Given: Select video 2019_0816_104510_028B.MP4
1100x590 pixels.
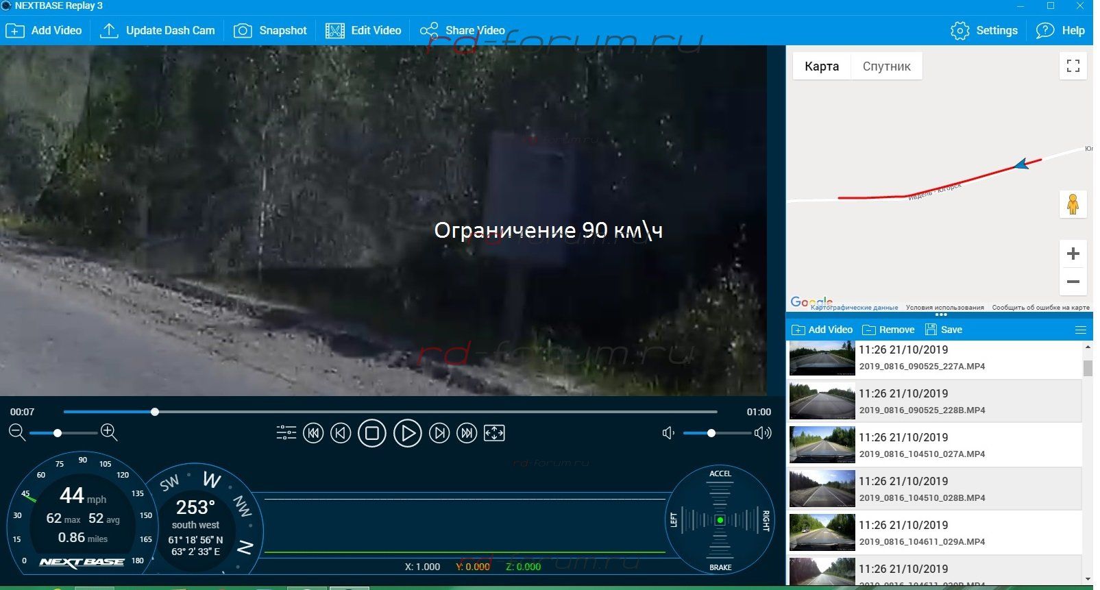Looking at the screenshot, I should click(934, 489).
